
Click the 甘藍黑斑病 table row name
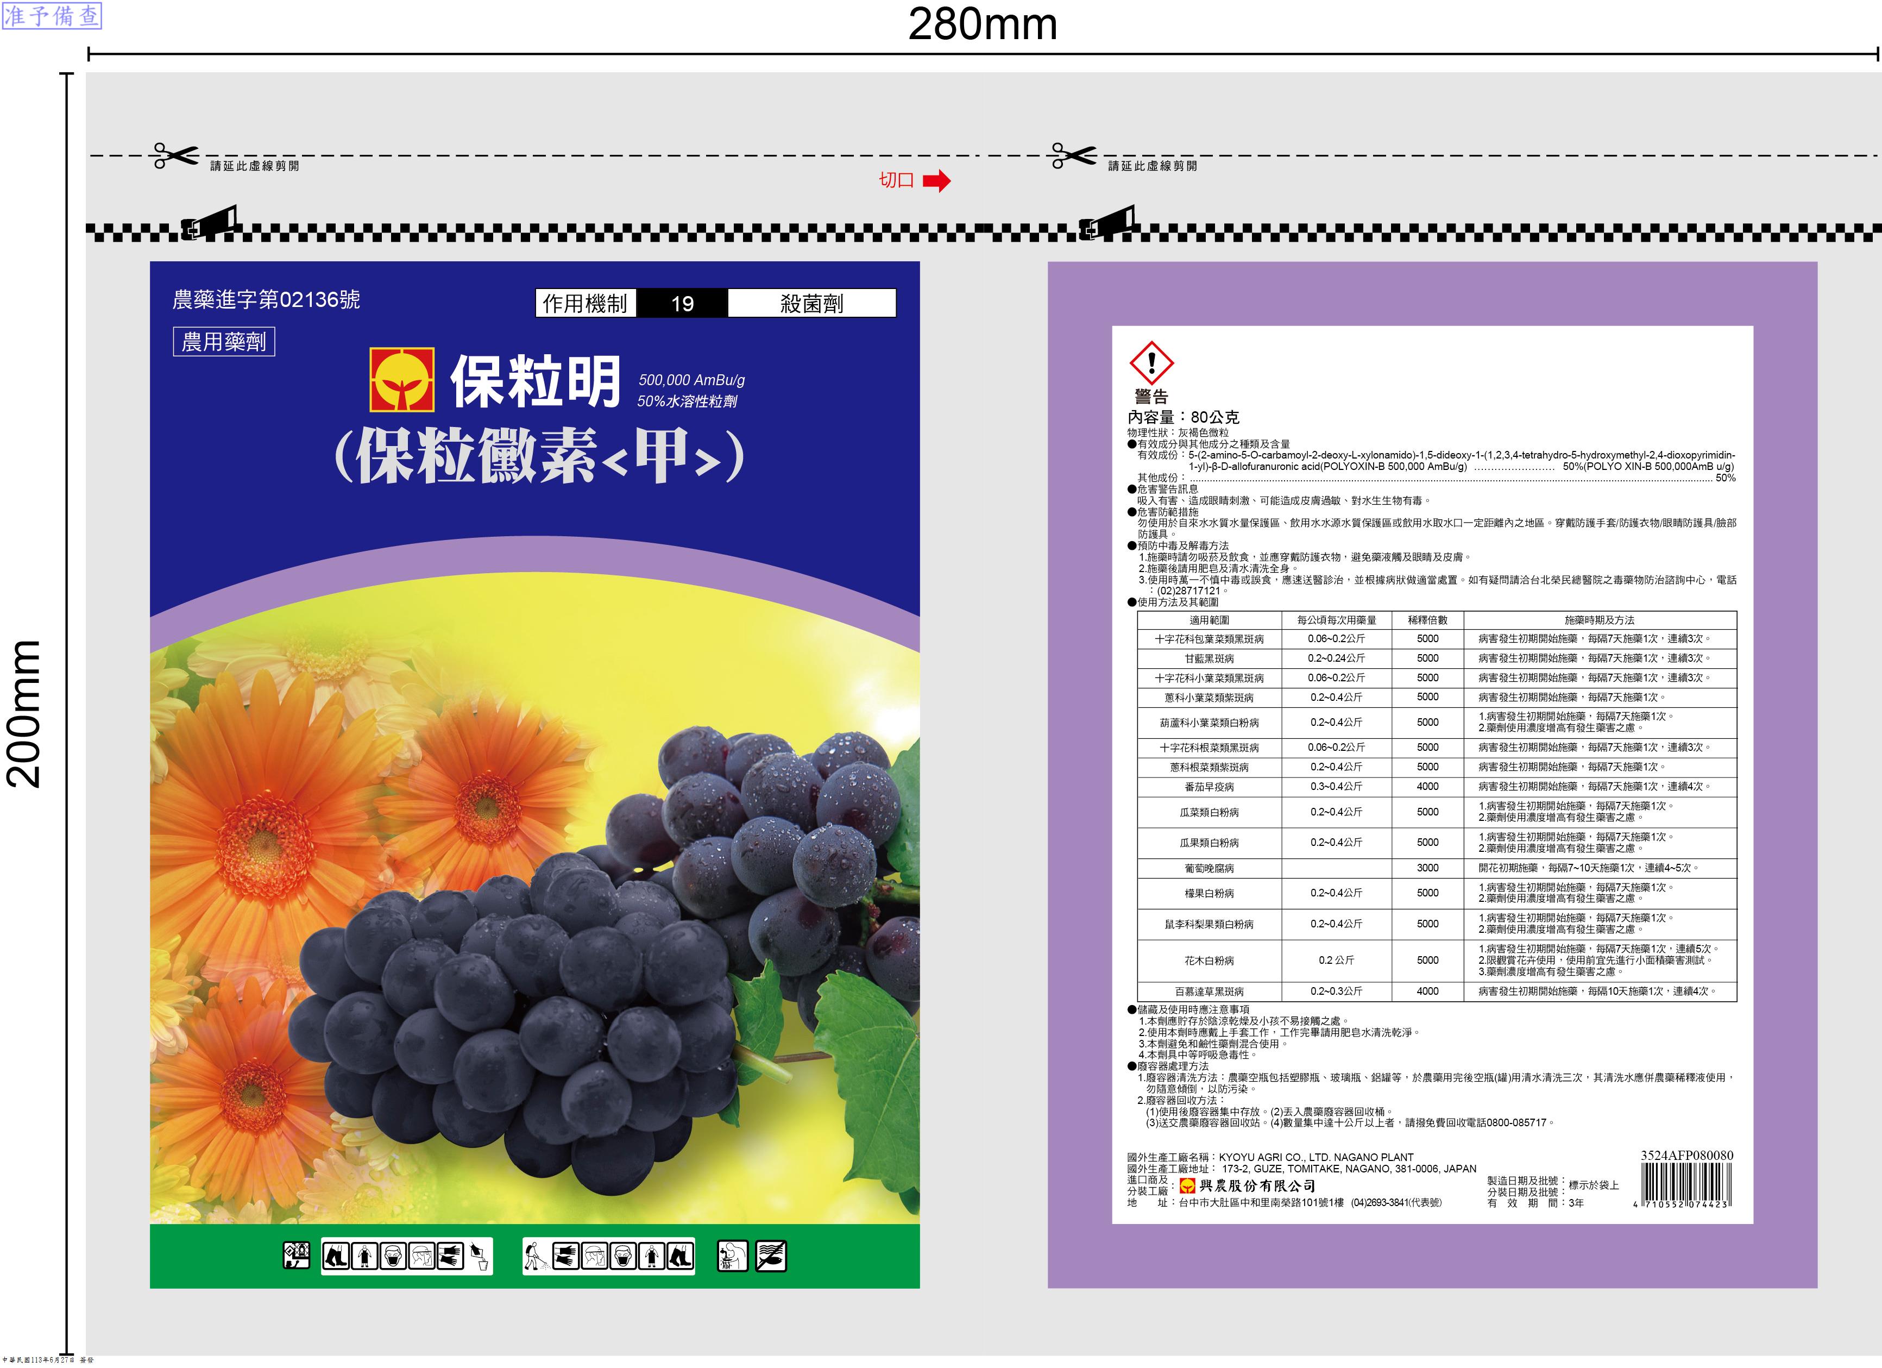[1209, 658]
